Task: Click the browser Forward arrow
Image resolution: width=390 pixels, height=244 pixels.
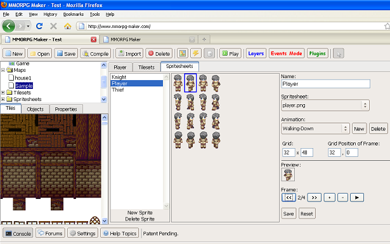Action: pyautogui.click(x=20, y=26)
